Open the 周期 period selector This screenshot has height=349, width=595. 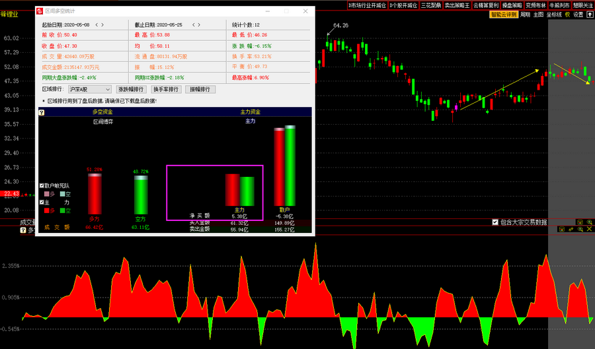click(525, 15)
